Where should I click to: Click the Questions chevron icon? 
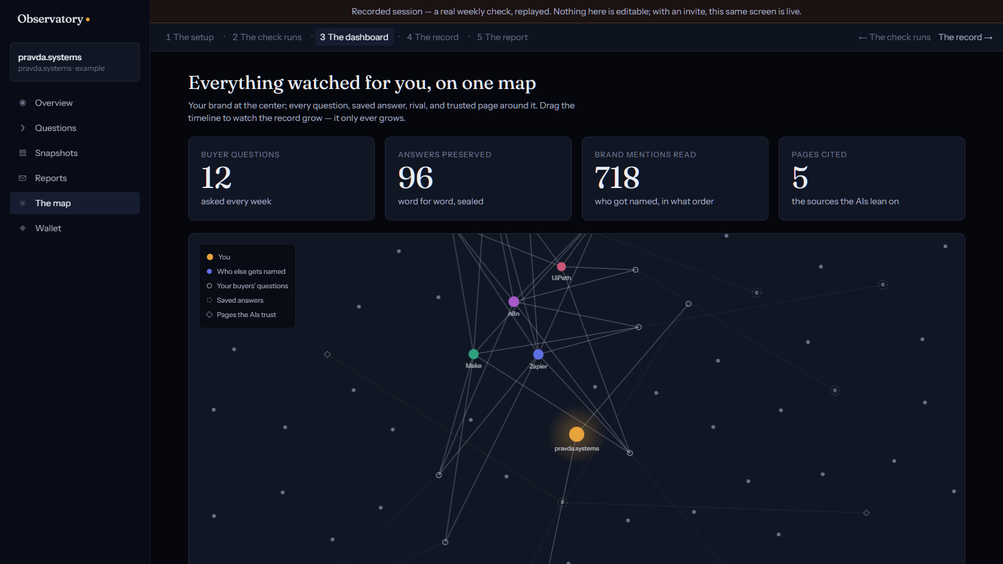[23, 128]
